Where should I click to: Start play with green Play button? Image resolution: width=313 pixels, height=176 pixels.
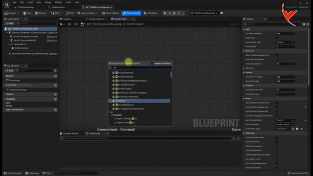165,13
